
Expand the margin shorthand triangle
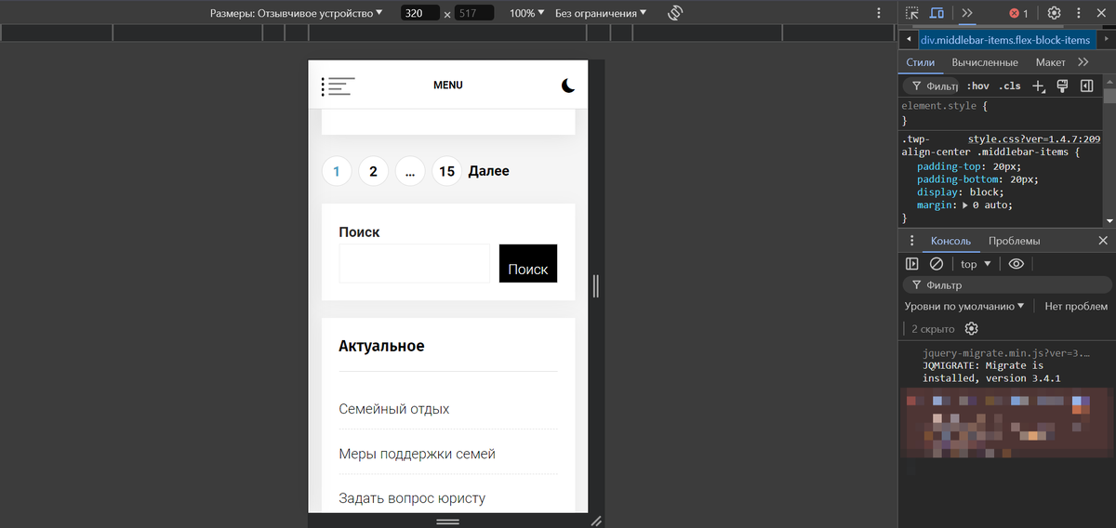pyautogui.click(x=965, y=205)
